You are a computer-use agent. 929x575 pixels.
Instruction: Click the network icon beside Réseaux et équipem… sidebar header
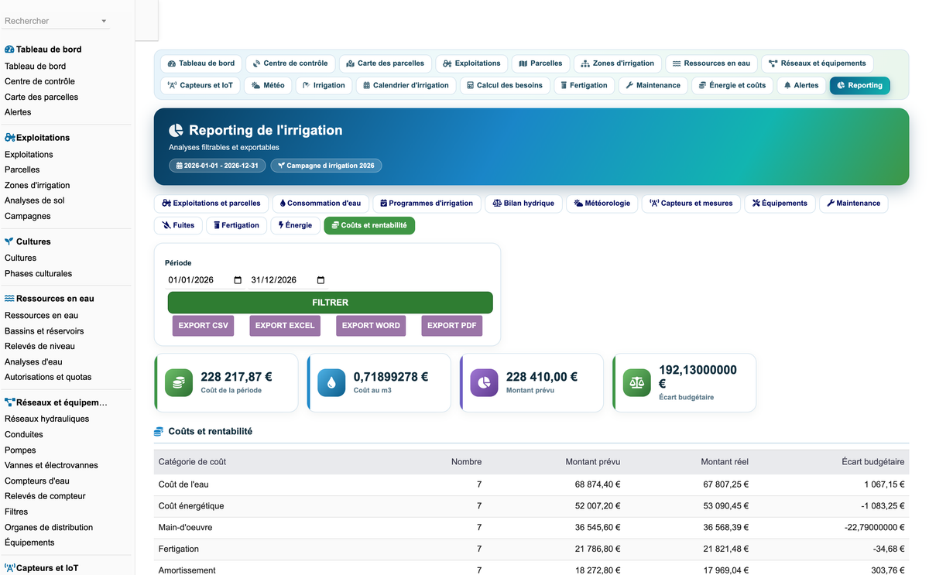tap(9, 402)
